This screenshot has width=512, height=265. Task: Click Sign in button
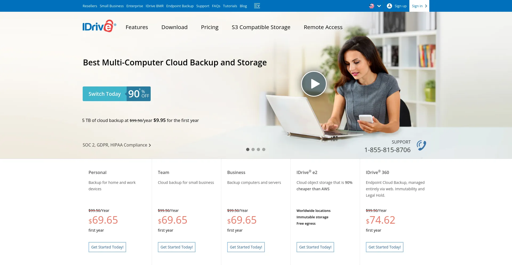419,6
